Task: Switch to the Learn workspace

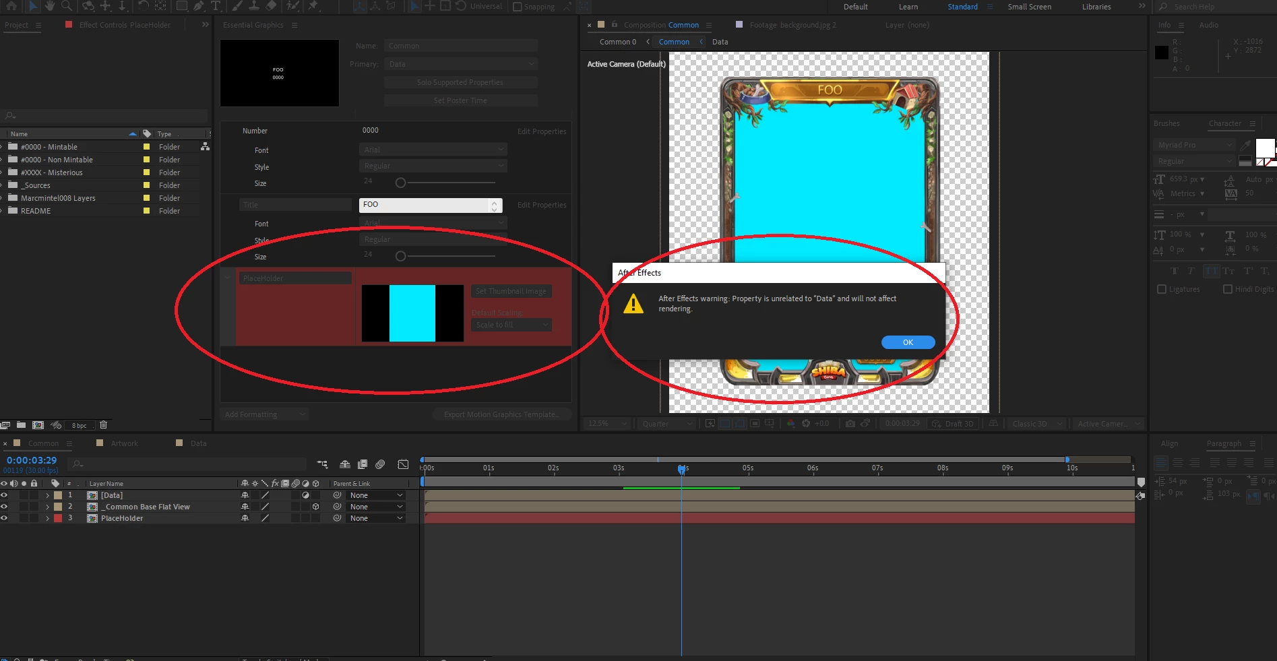Action: (x=908, y=7)
